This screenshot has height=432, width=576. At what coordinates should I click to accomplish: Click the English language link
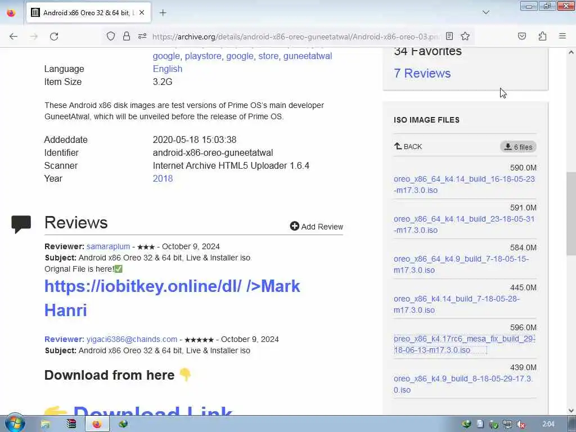(168, 69)
